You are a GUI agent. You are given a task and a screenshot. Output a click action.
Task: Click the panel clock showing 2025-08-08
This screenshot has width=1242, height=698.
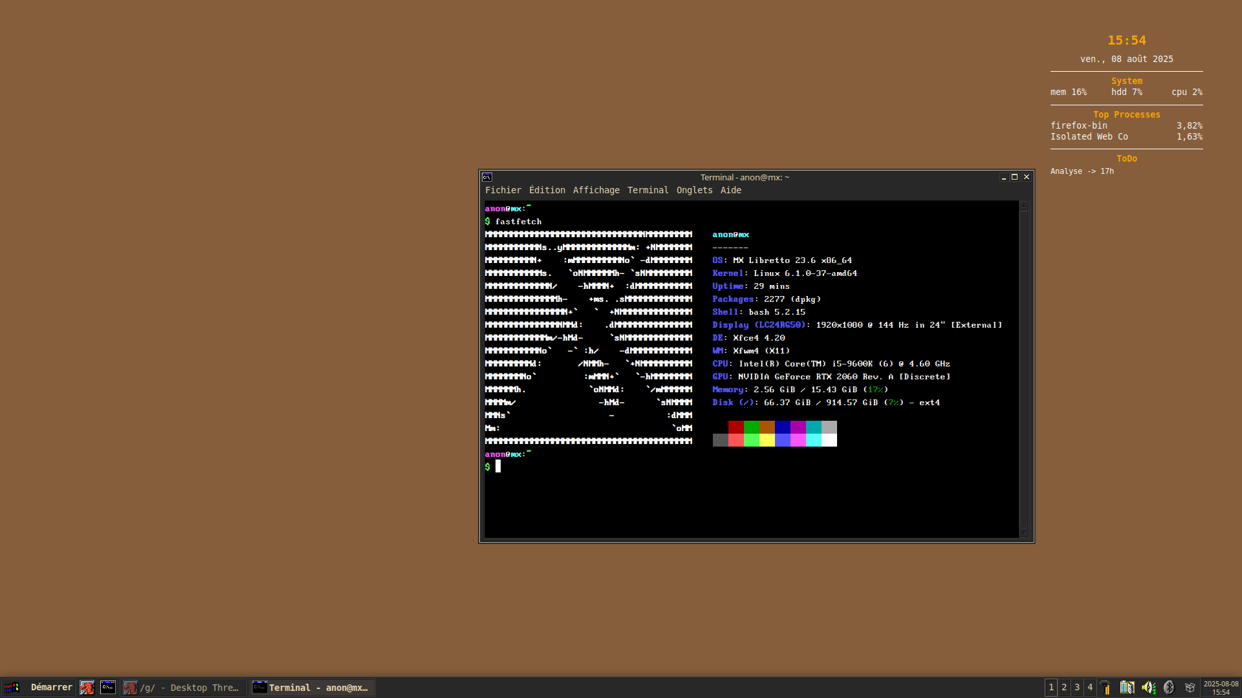(x=1221, y=688)
